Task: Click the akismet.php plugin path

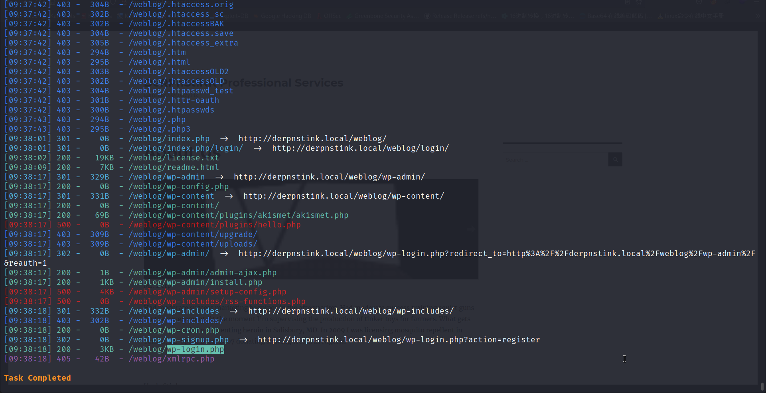Action: click(238, 215)
